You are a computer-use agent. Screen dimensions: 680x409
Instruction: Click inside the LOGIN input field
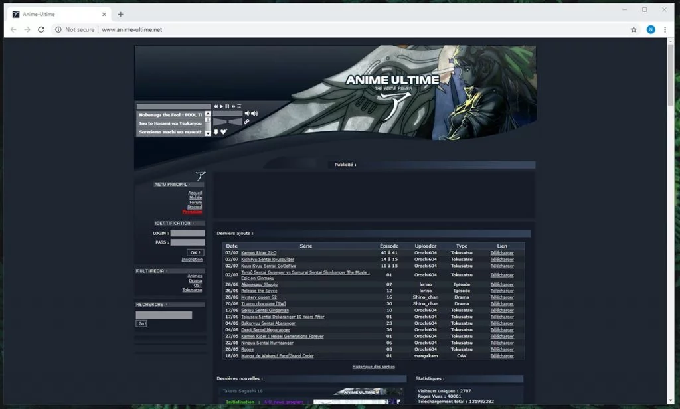pos(187,233)
